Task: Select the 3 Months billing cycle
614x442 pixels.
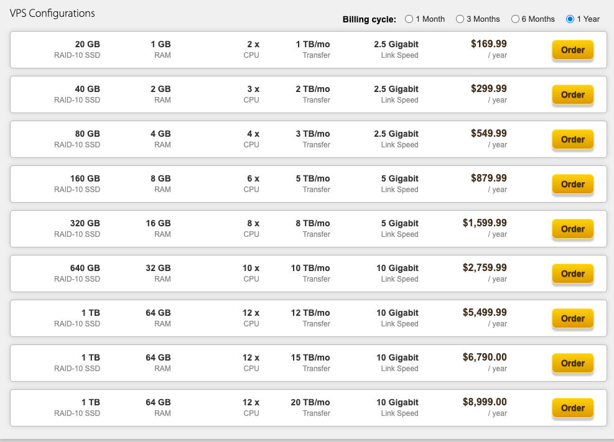Action: 460,19
